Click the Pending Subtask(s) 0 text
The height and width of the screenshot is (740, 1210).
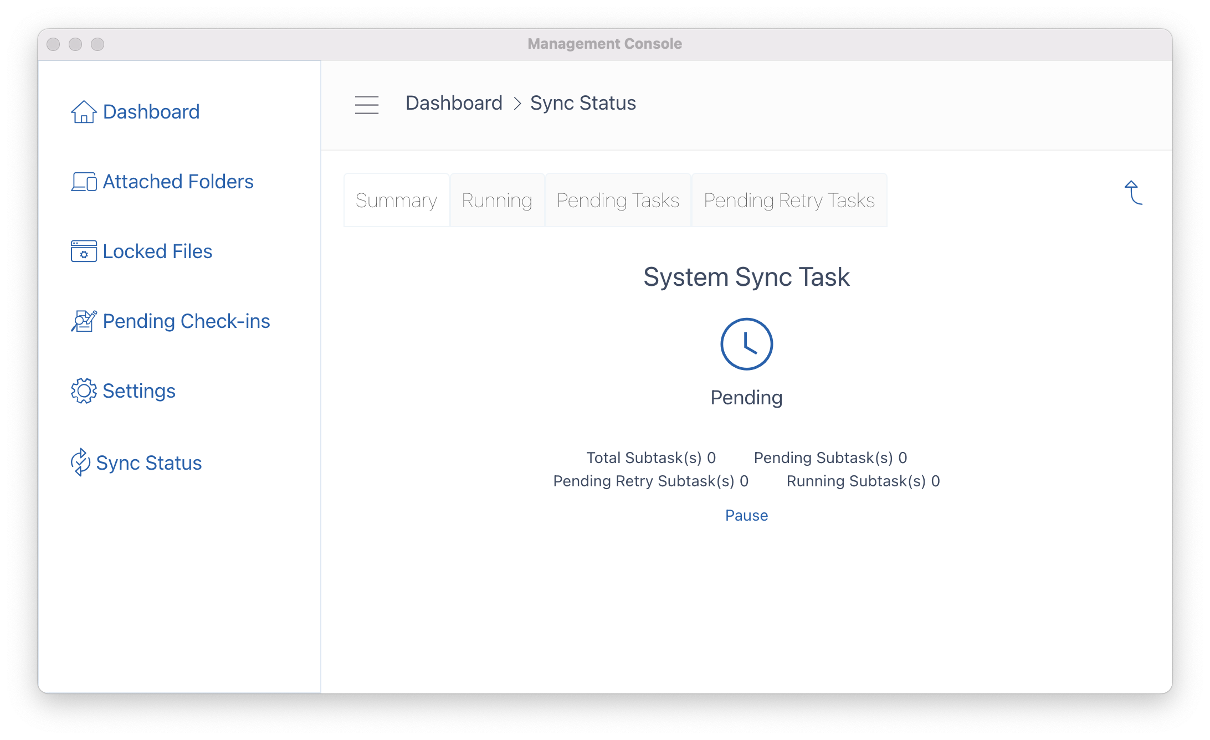pyautogui.click(x=830, y=458)
